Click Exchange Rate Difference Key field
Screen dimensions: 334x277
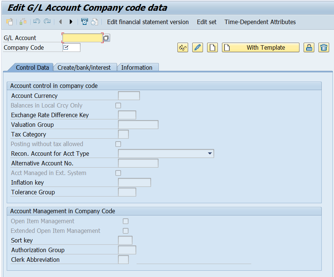pyautogui.click(x=127, y=115)
